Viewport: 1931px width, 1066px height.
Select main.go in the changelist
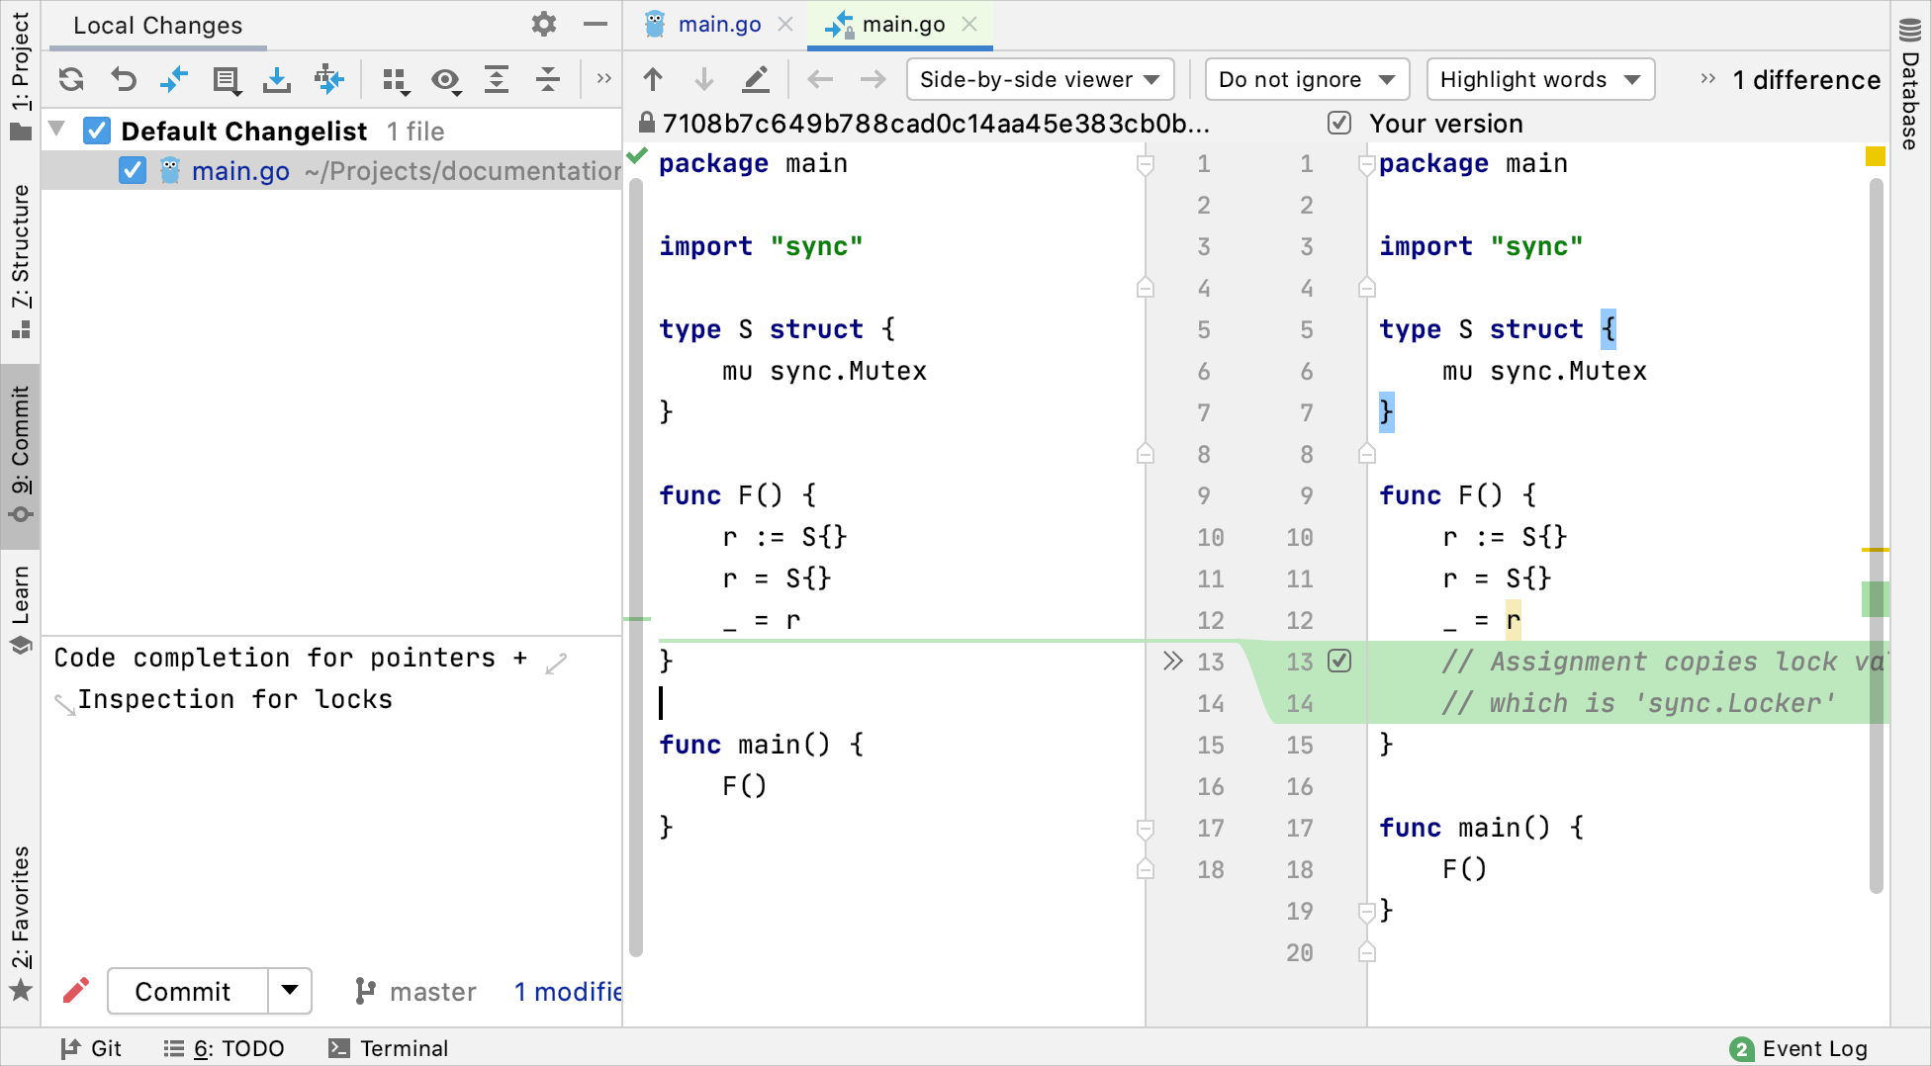[x=331, y=170]
